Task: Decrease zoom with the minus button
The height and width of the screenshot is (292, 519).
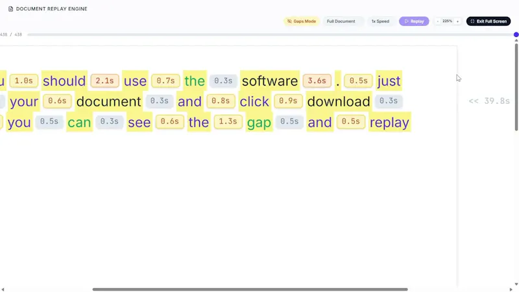Action: point(437,21)
